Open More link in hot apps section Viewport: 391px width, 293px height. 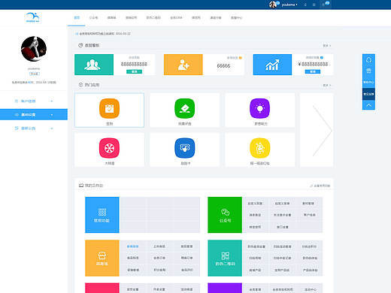[x=327, y=86]
